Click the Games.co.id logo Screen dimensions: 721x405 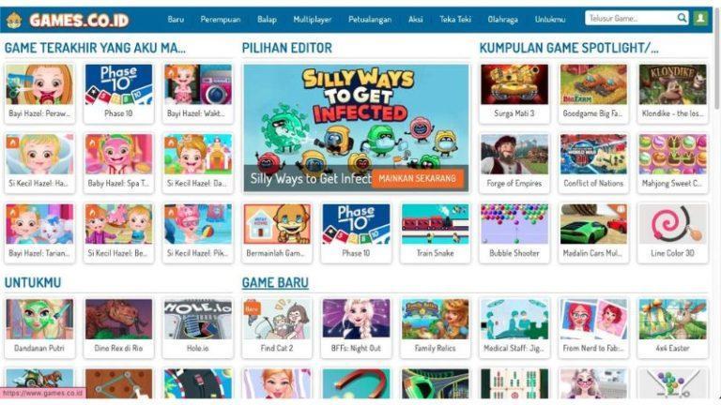coord(68,20)
